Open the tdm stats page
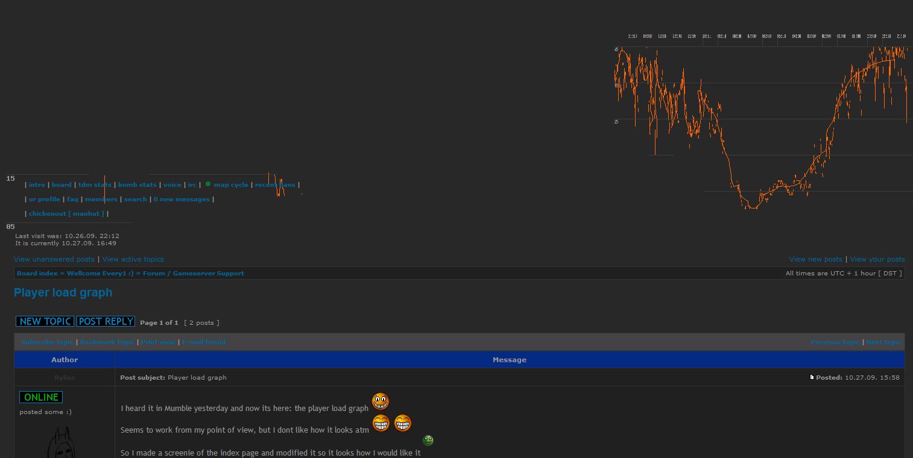Screen dimensions: 913x458 click(95, 185)
